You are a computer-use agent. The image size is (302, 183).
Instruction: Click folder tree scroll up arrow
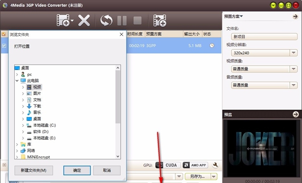[x=118, y=68]
